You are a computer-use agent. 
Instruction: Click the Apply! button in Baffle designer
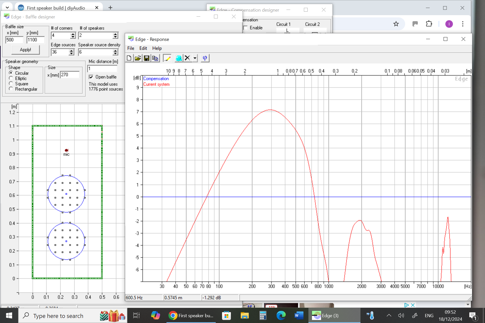26,50
